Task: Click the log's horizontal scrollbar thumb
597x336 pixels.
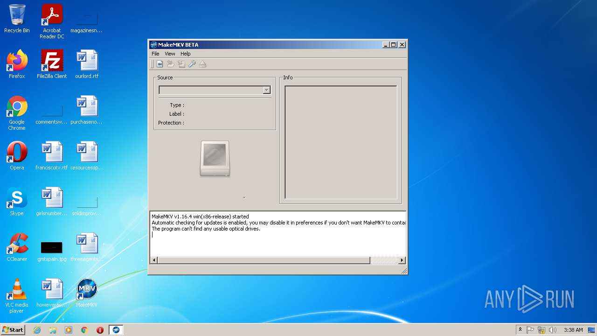Action: pyautogui.click(x=264, y=260)
